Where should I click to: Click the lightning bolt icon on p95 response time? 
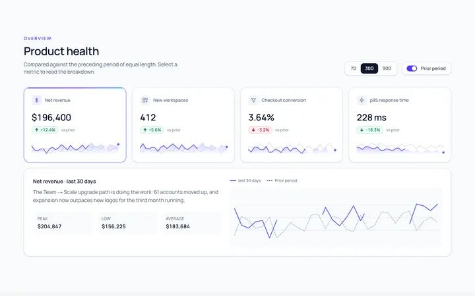tap(362, 100)
